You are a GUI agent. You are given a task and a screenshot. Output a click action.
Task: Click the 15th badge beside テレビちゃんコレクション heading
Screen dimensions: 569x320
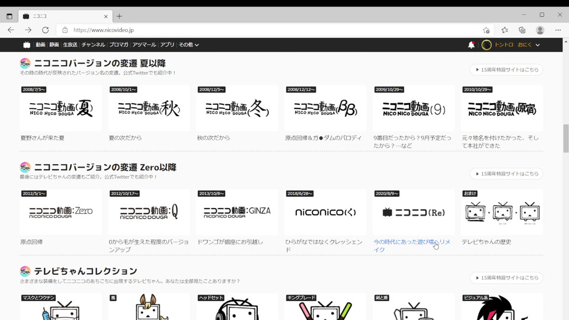point(25,271)
